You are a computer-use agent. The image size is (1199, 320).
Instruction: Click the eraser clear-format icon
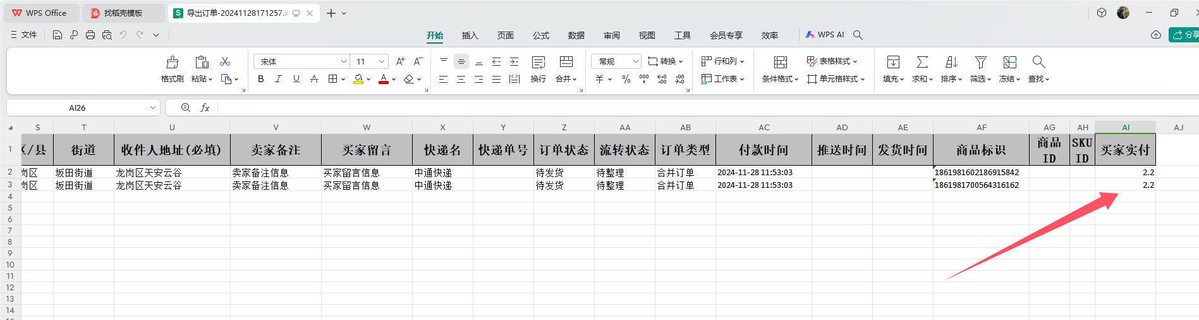pos(409,79)
